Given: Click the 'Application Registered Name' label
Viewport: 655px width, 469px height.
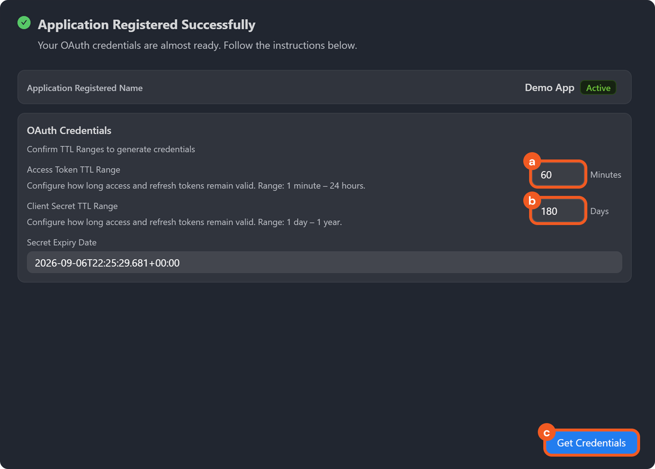Looking at the screenshot, I should tap(85, 88).
